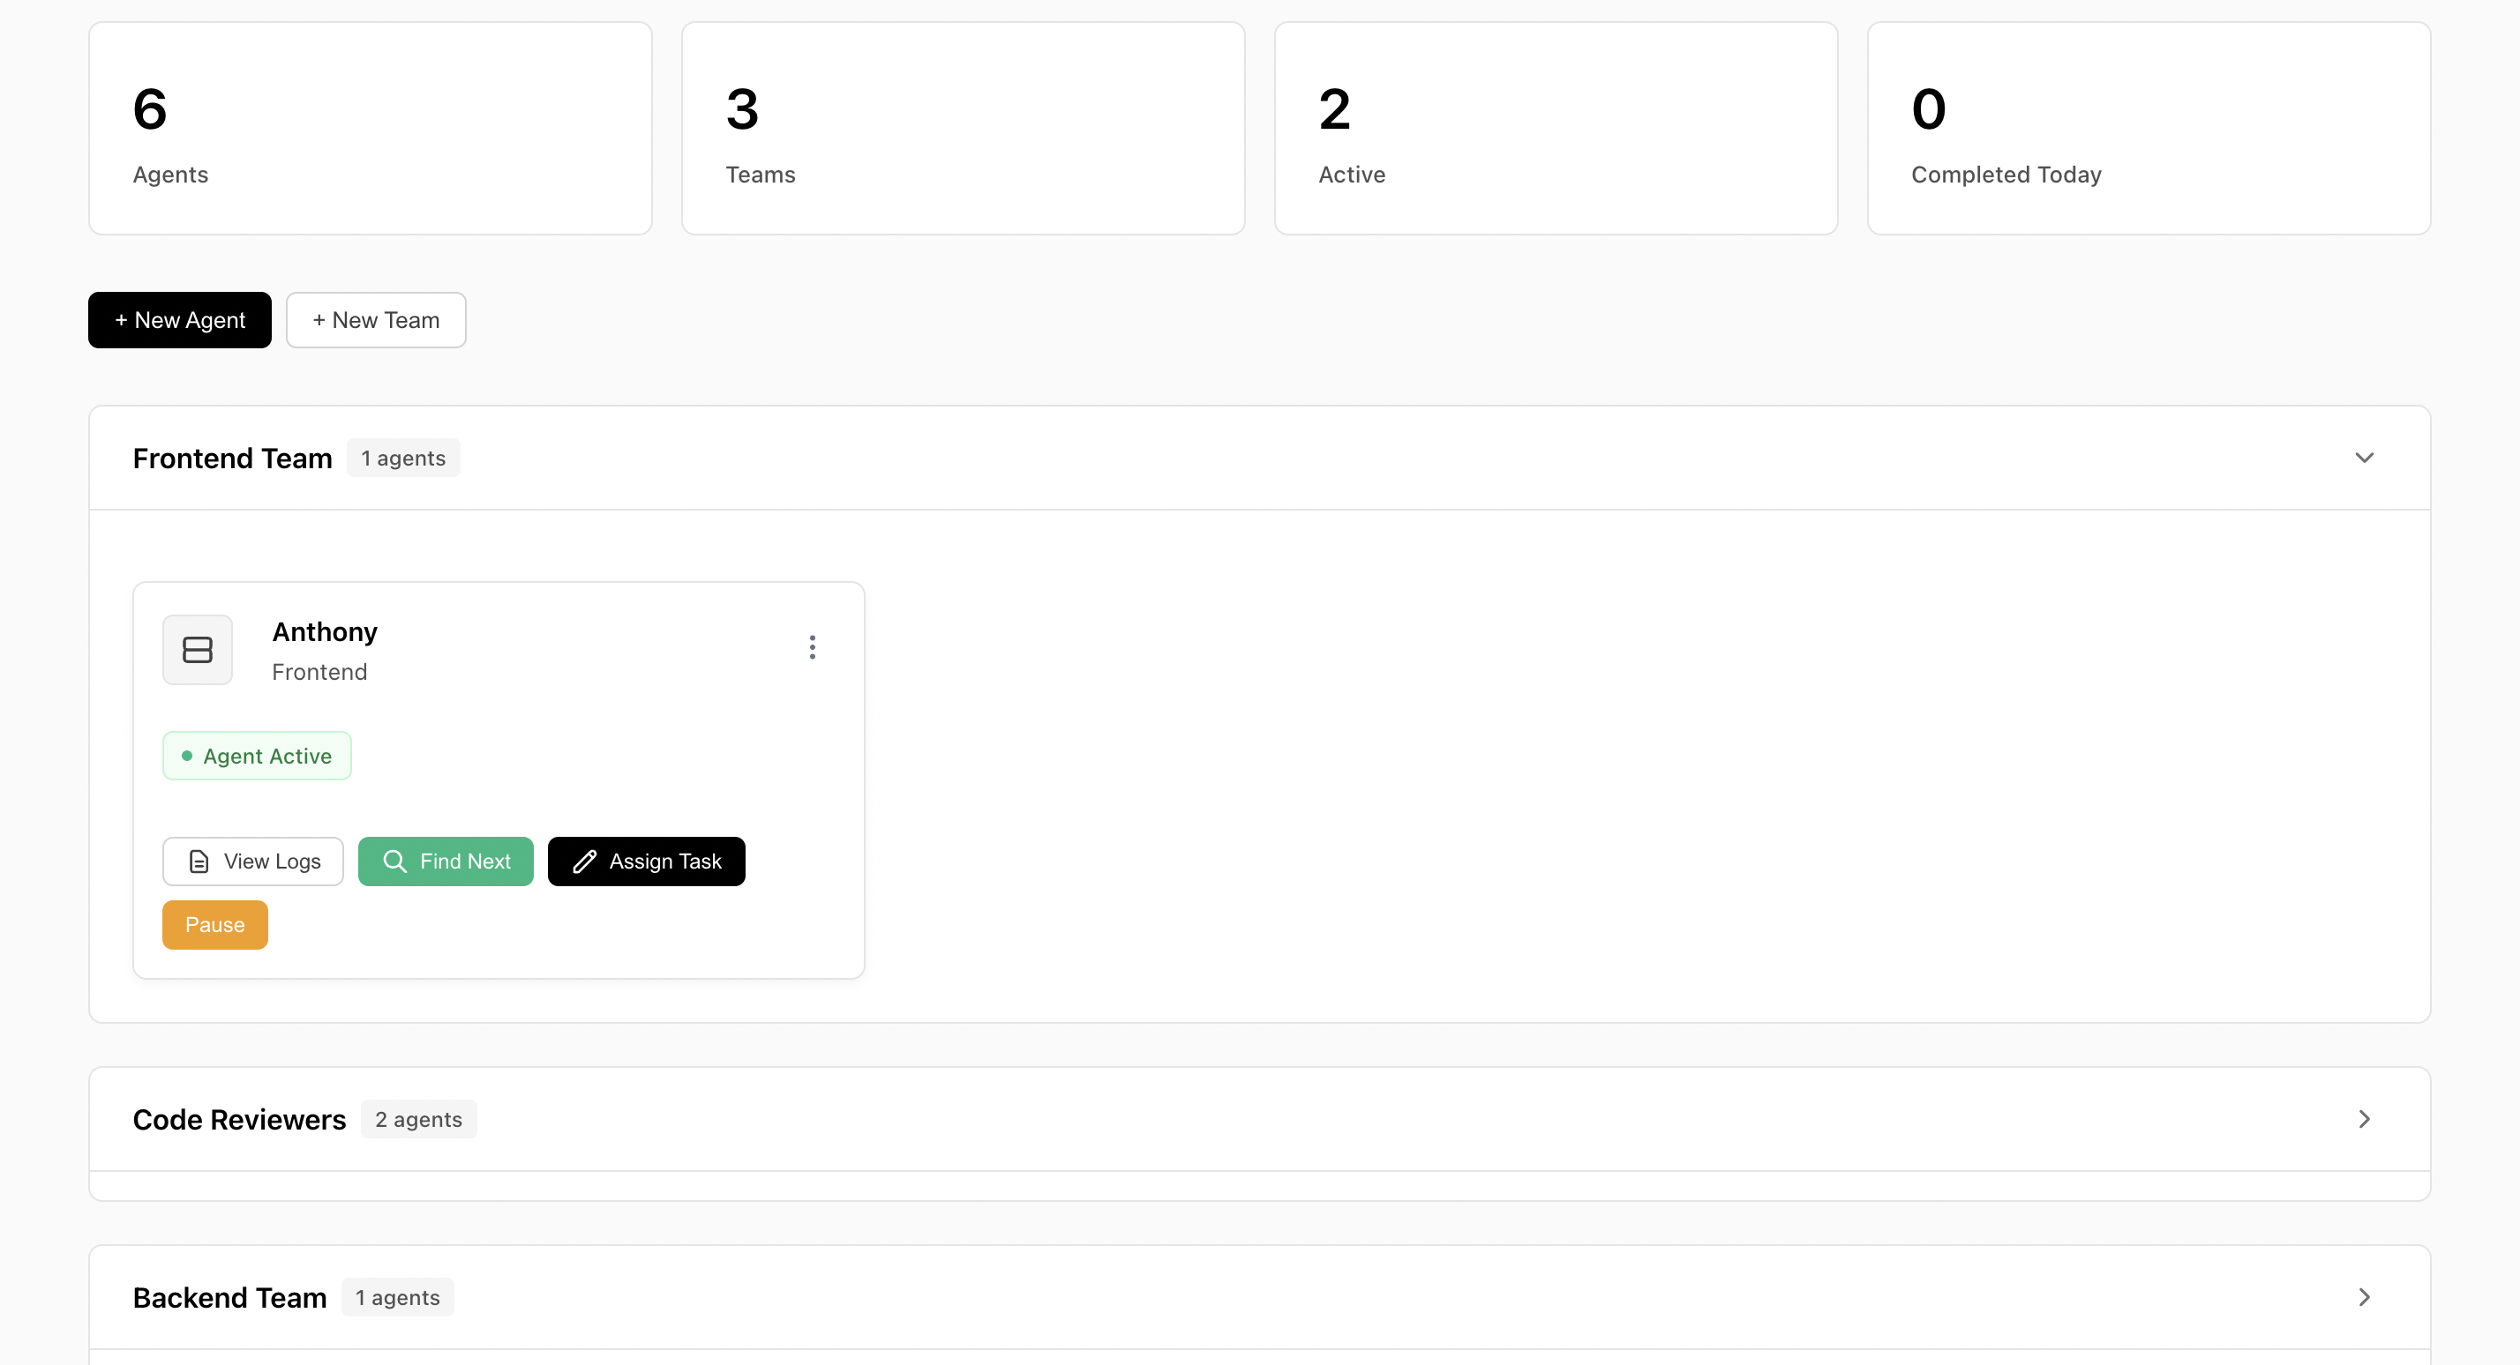2520x1365 pixels.
Task: Click Anthony's agent avatar icon
Action: point(197,649)
